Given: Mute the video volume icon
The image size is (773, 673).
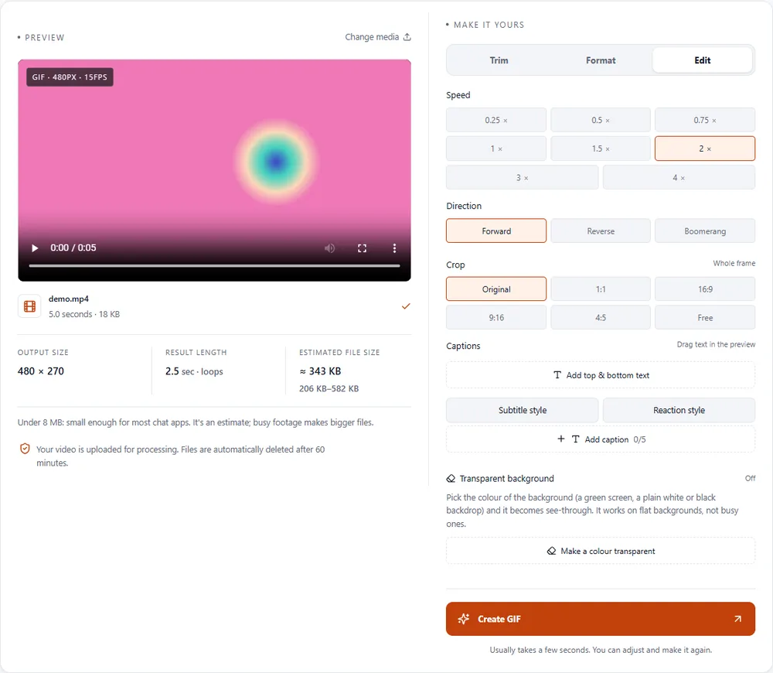Looking at the screenshot, I should (330, 248).
